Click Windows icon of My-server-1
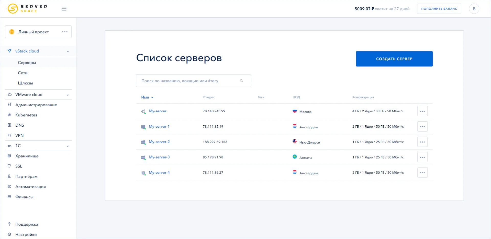491x239 pixels. (x=143, y=127)
